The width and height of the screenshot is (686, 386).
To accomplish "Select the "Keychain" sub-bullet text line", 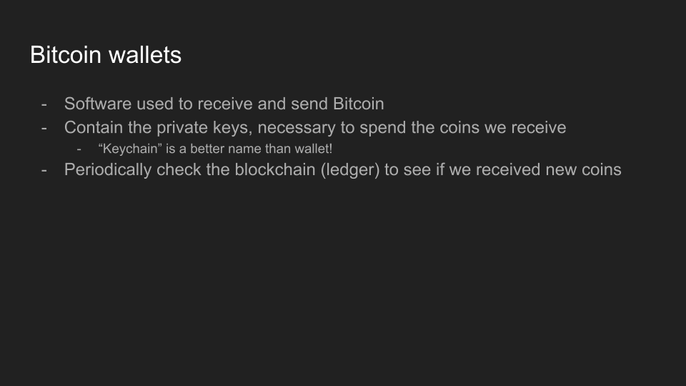I will tap(214, 149).
